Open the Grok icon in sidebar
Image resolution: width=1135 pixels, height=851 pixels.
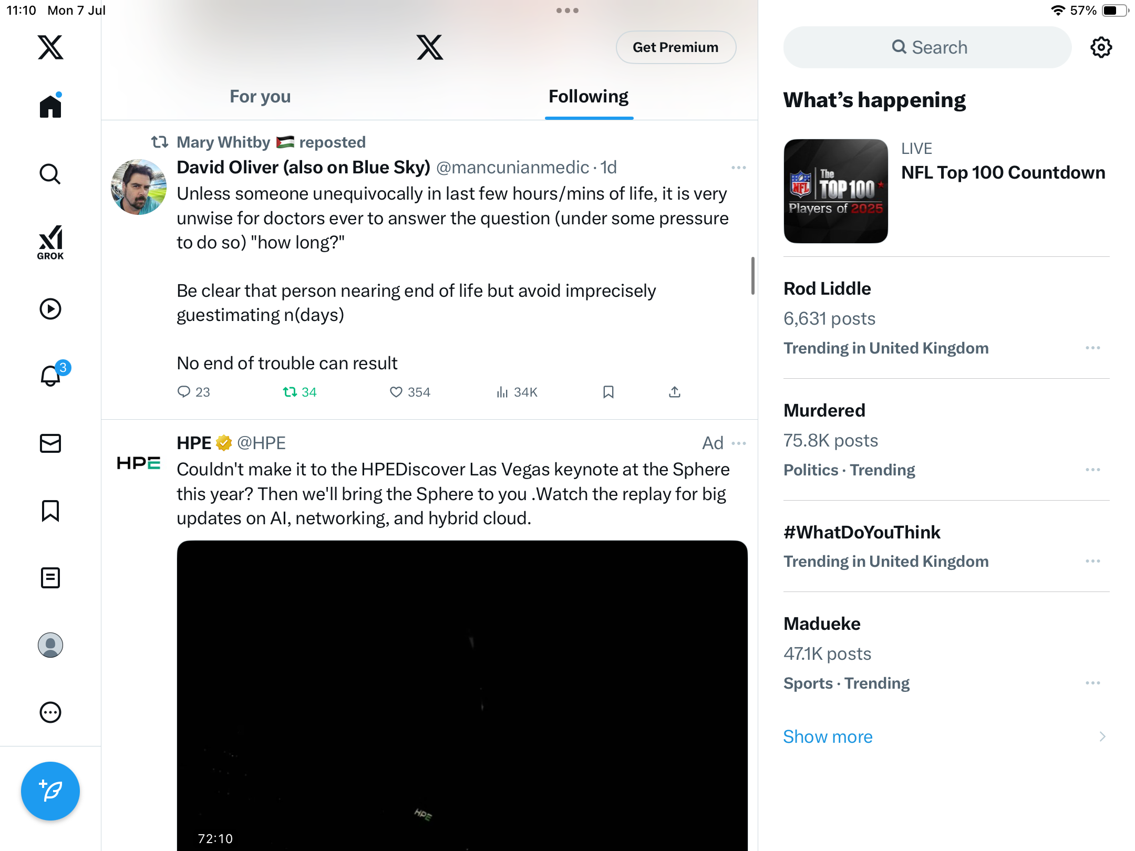[x=50, y=242]
